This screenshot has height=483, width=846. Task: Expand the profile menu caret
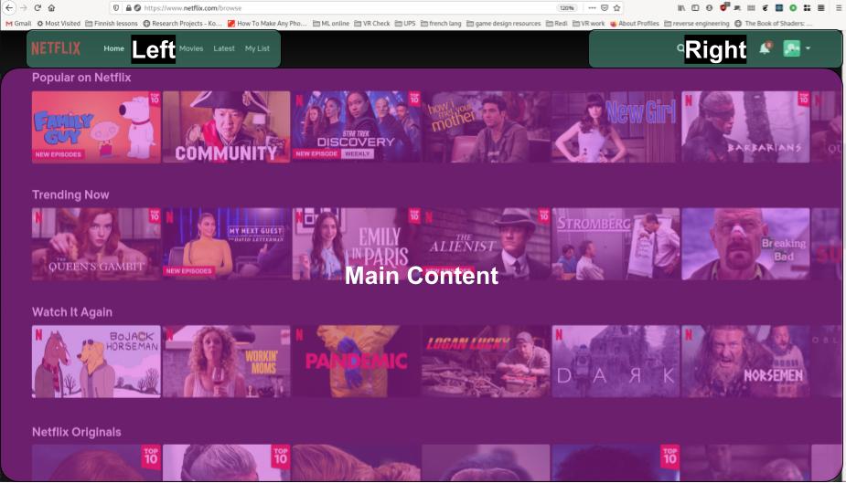point(808,48)
